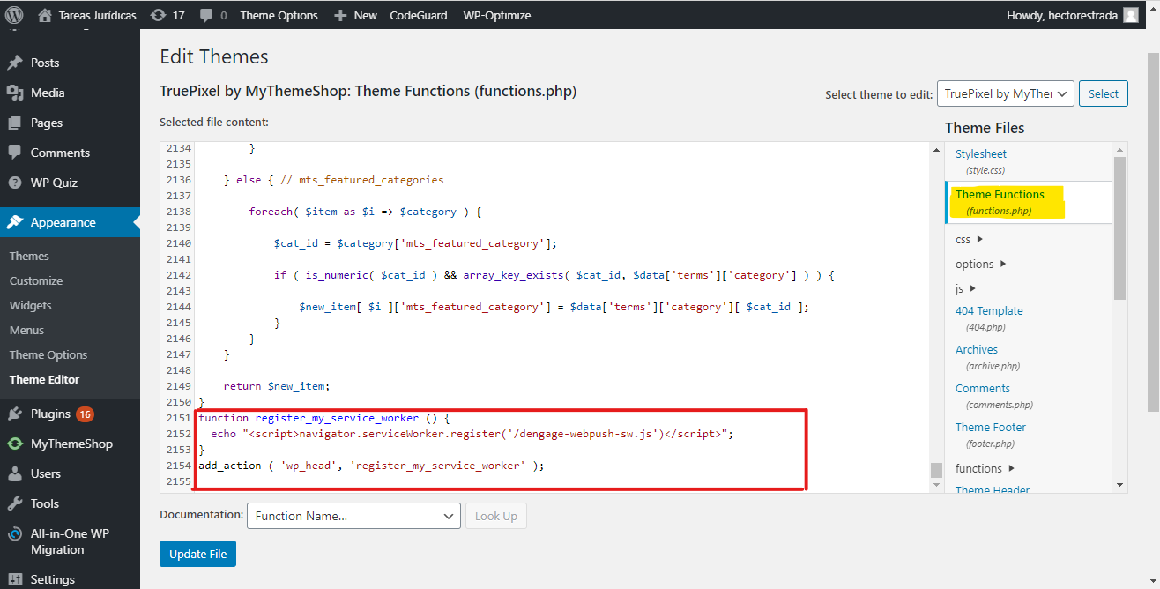Image resolution: width=1160 pixels, height=589 pixels.
Task: Open Theme Editor submenu item
Action: 44,379
